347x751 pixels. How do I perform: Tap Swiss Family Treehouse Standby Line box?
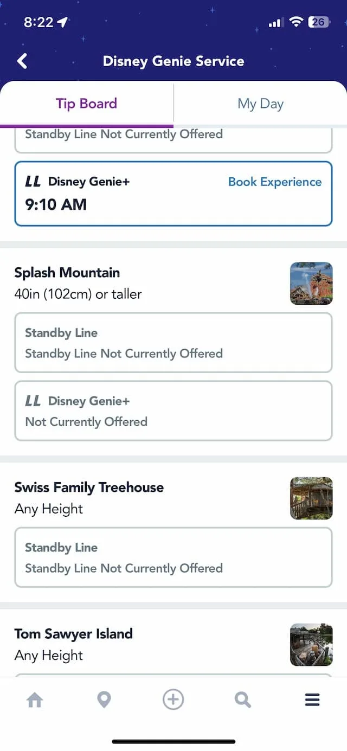tap(173, 557)
